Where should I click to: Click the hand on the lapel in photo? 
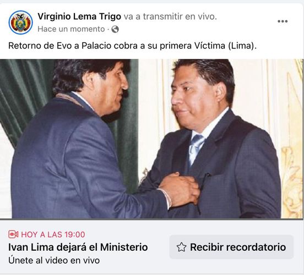(x=180, y=189)
